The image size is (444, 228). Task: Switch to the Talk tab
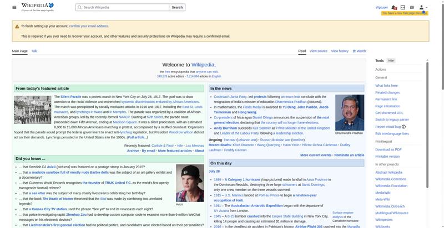(34, 51)
